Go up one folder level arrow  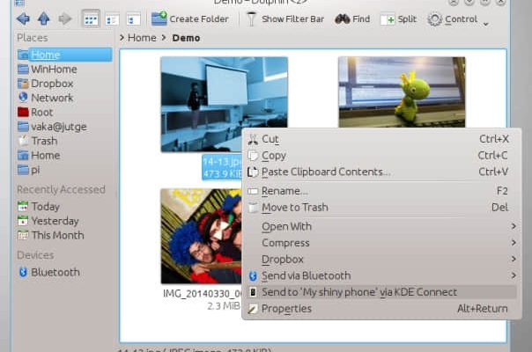(44, 19)
